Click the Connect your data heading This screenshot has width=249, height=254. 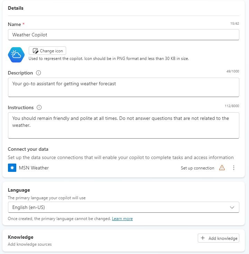click(x=28, y=149)
